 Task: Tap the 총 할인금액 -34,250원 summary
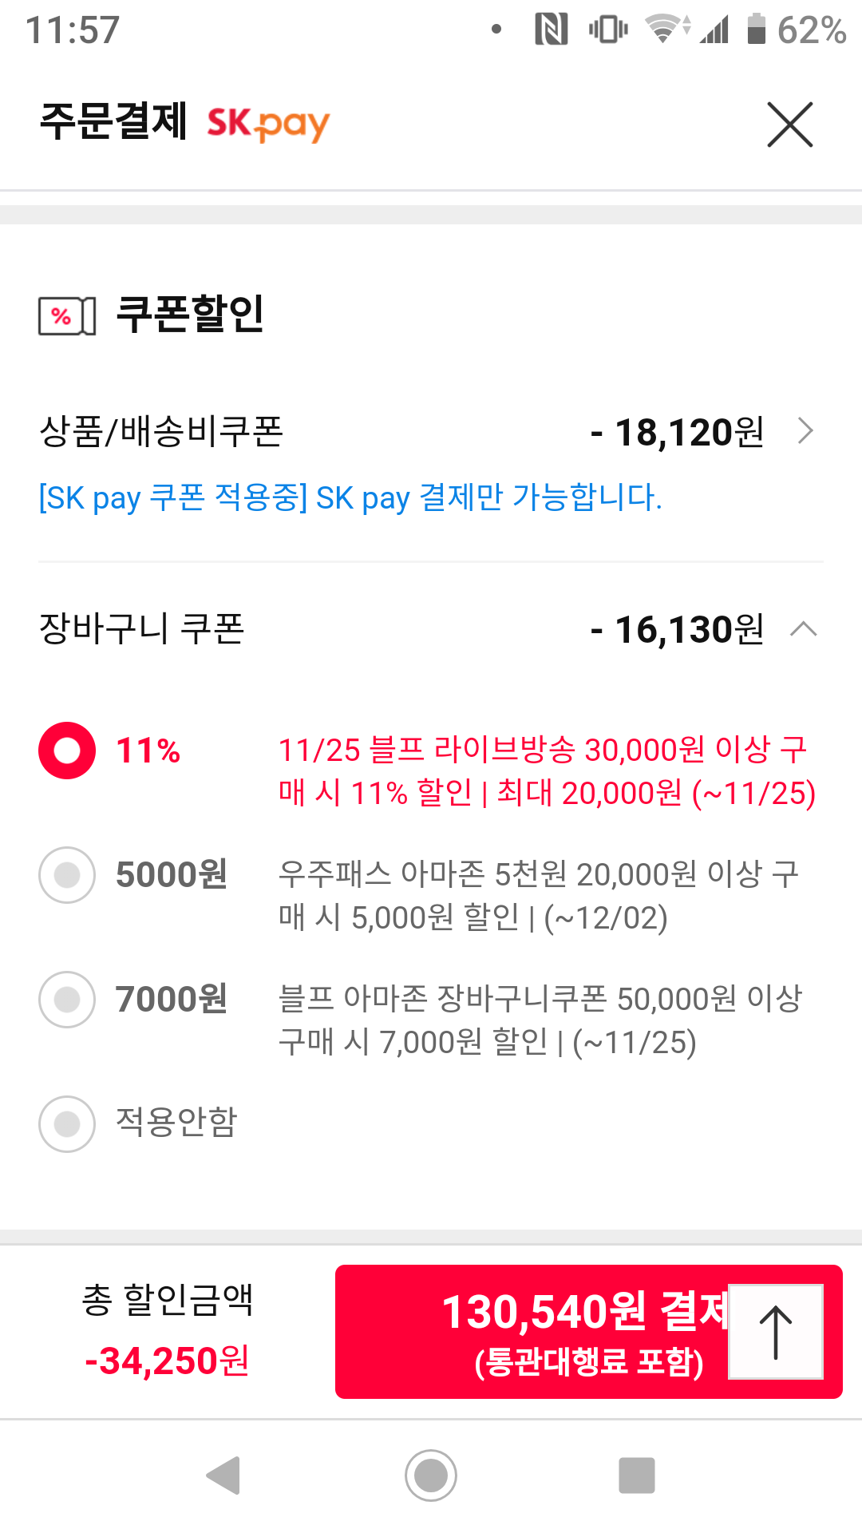168,1331
